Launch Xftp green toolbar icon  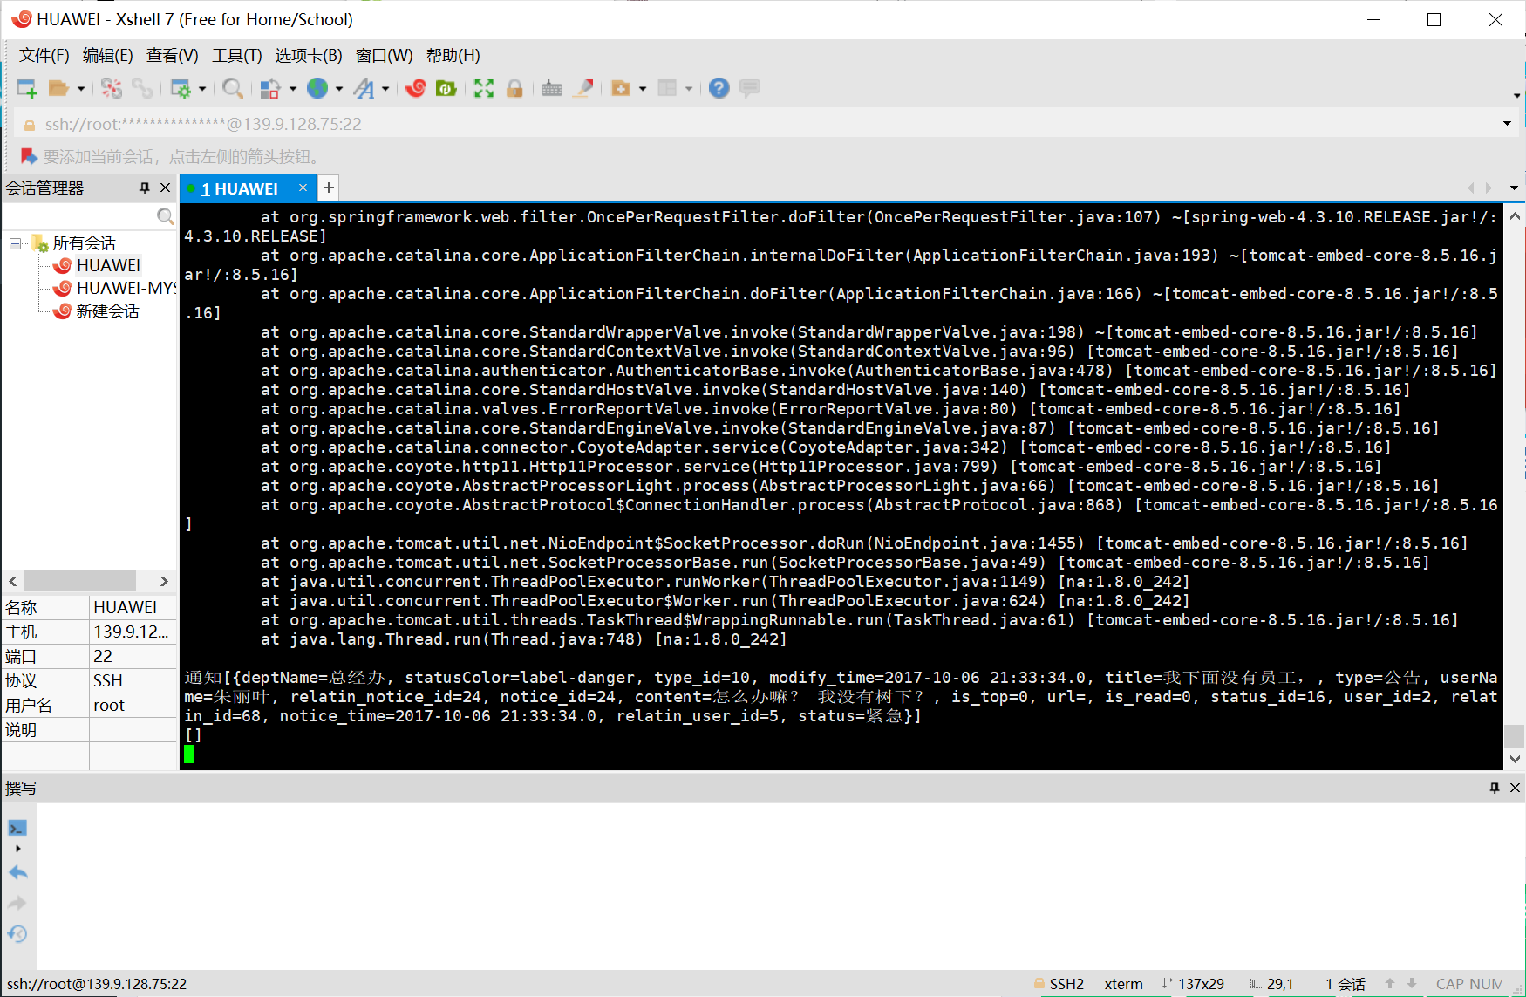point(446,88)
